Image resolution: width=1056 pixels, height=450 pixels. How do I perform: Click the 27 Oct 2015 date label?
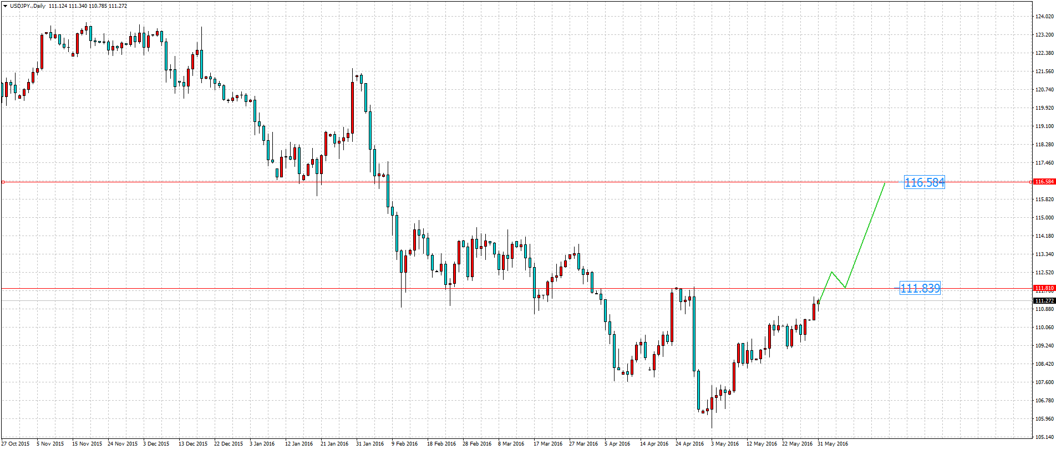point(16,444)
